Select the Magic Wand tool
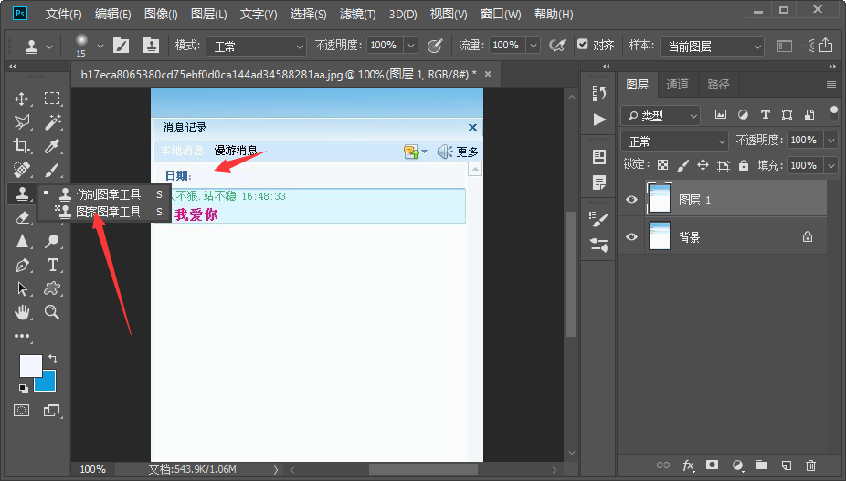 coord(52,122)
